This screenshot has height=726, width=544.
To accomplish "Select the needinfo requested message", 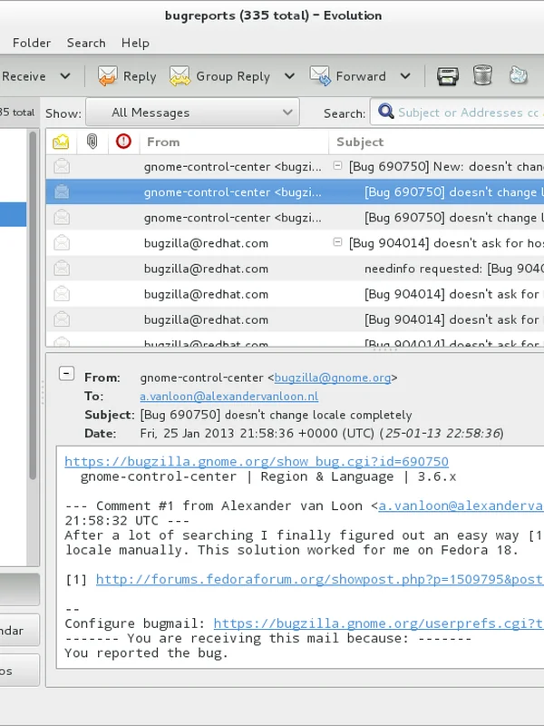I will [296, 269].
